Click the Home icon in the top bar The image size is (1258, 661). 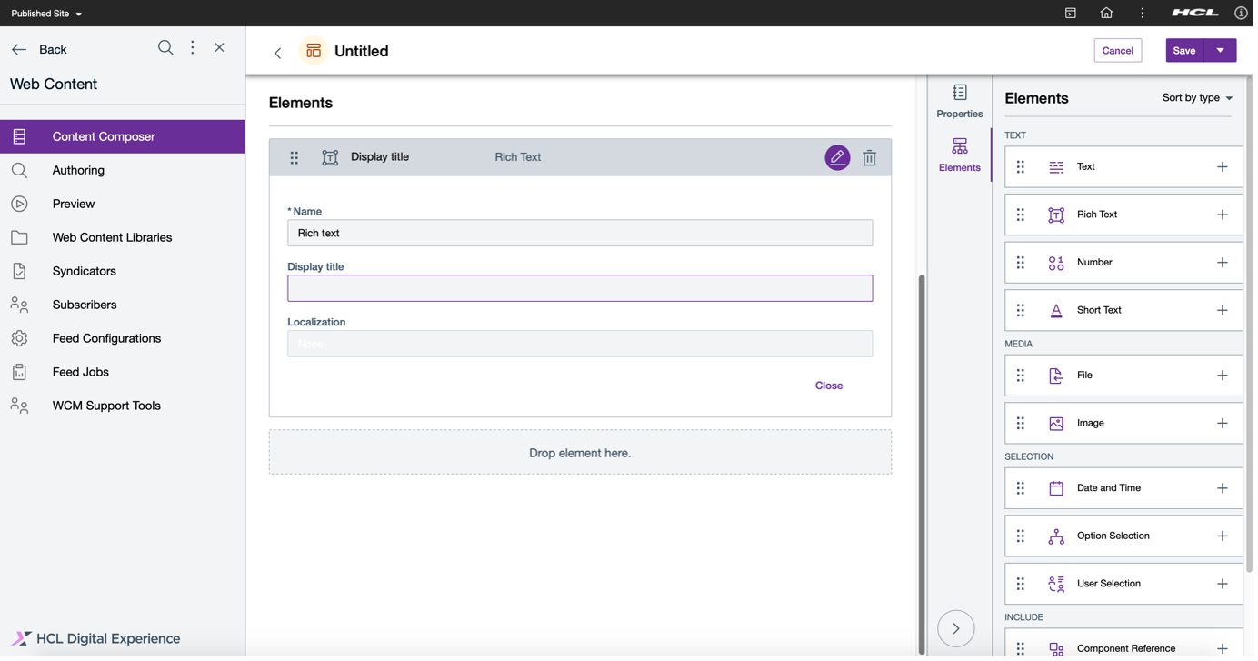pos(1105,13)
